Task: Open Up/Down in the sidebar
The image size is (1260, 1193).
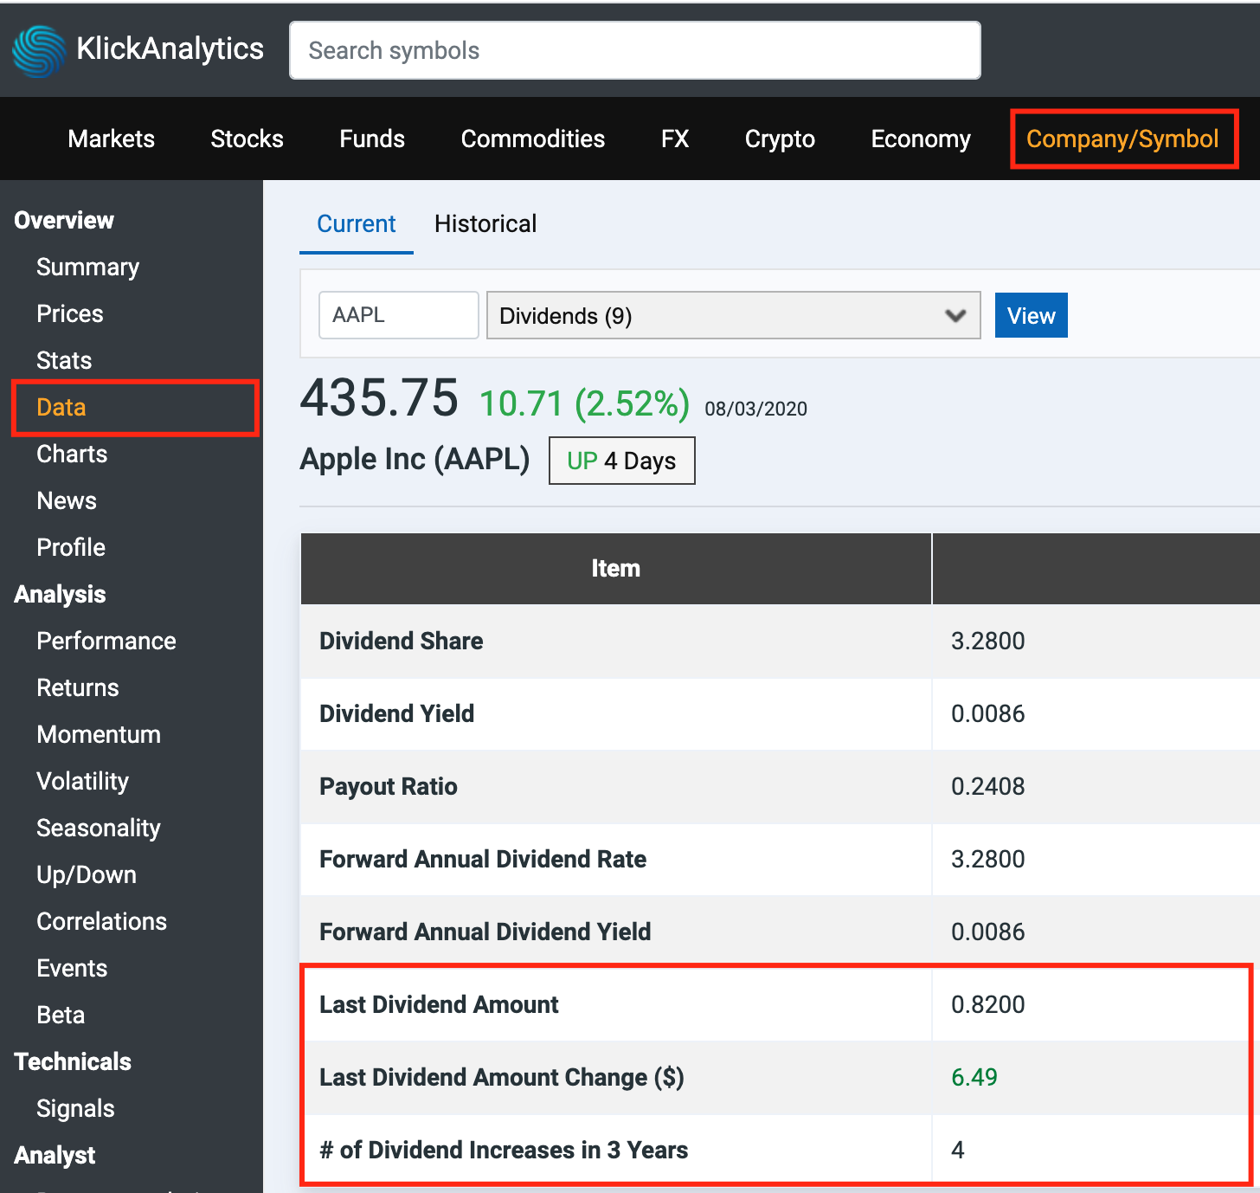Action: (x=87, y=874)
